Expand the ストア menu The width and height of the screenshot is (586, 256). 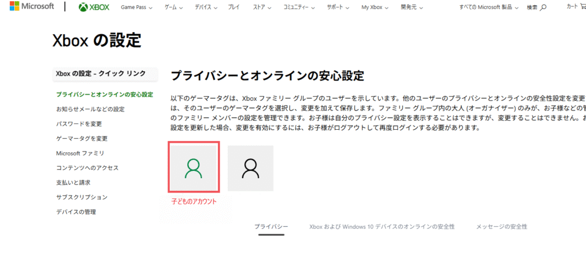pyautogui.click(x=262, y=7)
